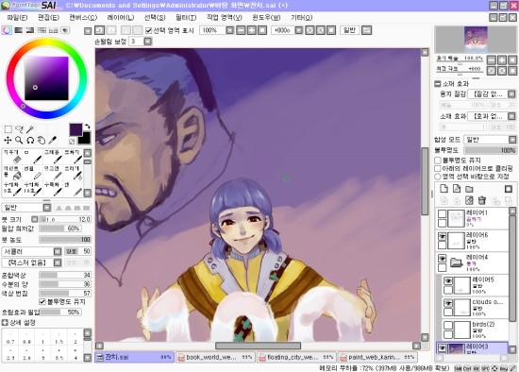Swap foreground and background colors
Screen dimensions: 519x372
[87, 127]
